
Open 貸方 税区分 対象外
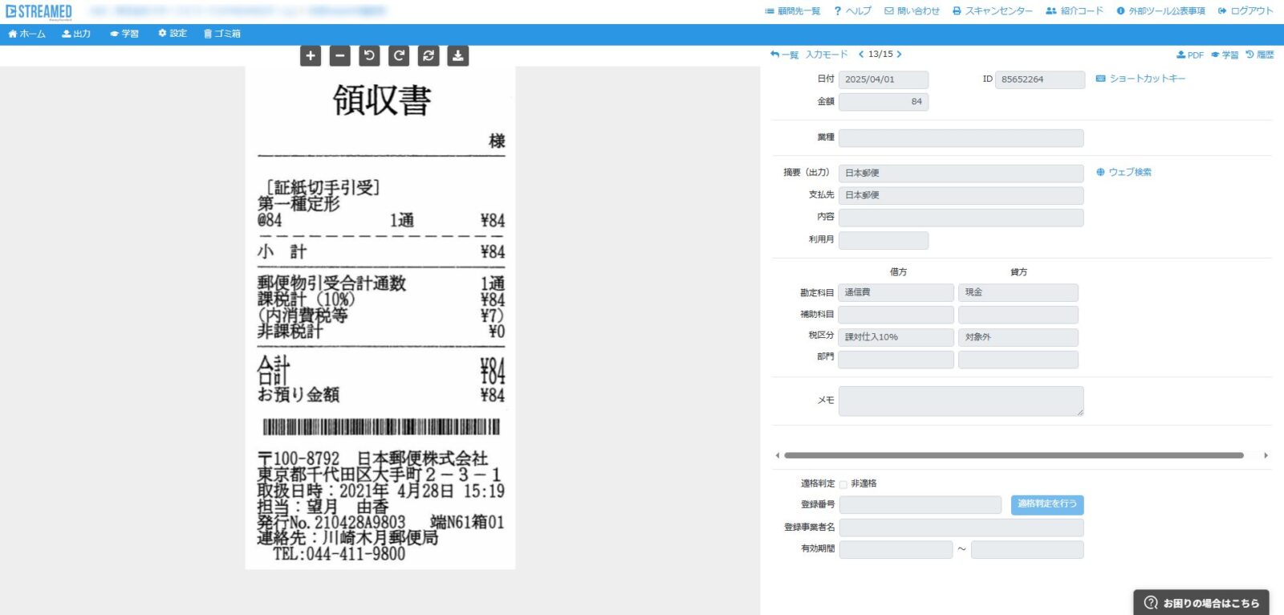[x=1018, y=337]
